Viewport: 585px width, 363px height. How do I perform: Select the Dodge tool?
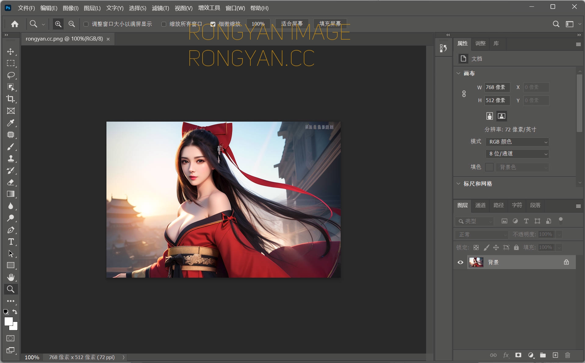click(11, 218)
